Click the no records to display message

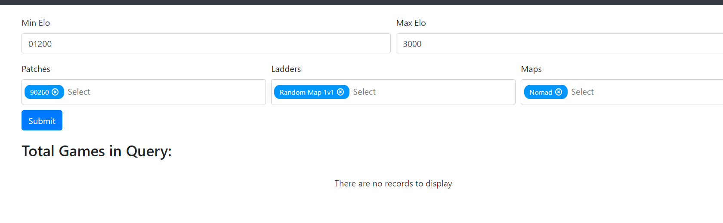393,183
